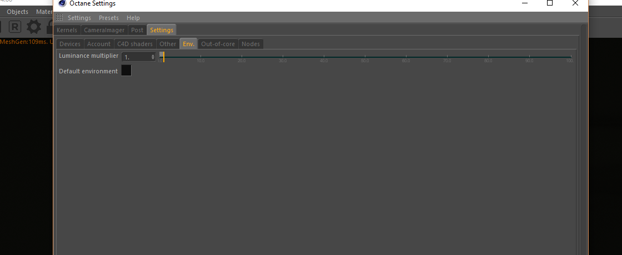The image size is (622, 255).
Task: Minimize the Octane Settings window
Action: point(525,3)
